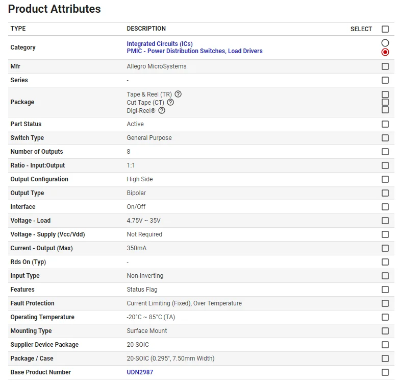Image resolution: width=399 pixels, height=382 pixels.
Task: Click help icon beside Cut Tape (CT)
Action: [170, 102]
